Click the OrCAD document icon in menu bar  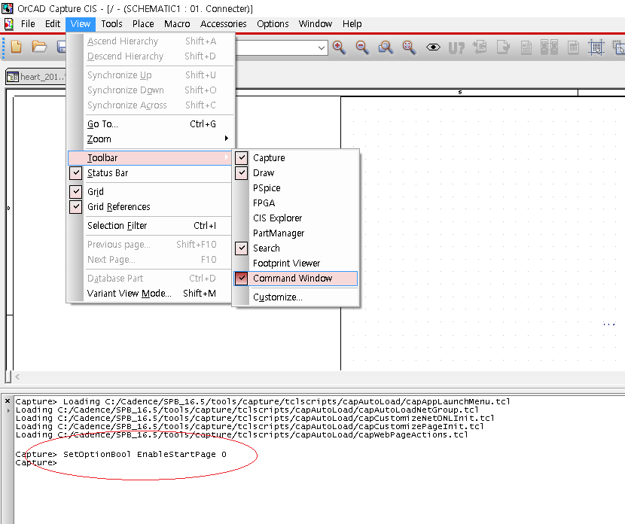pyautogui.click(x=9, y=24)
